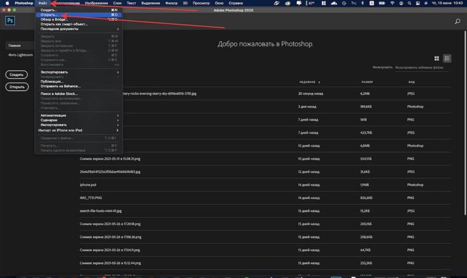The image size is (467, 278).
Task: Click the temperature 47° indicator
Action: pyautogui.click(x=310, y=3)
